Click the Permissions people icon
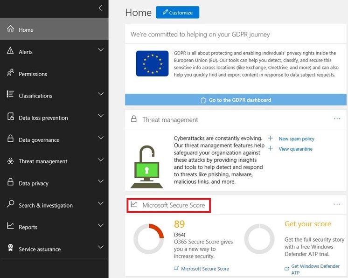Image resolution: width=348 pixels, height=278 pixels. [10, 72]
